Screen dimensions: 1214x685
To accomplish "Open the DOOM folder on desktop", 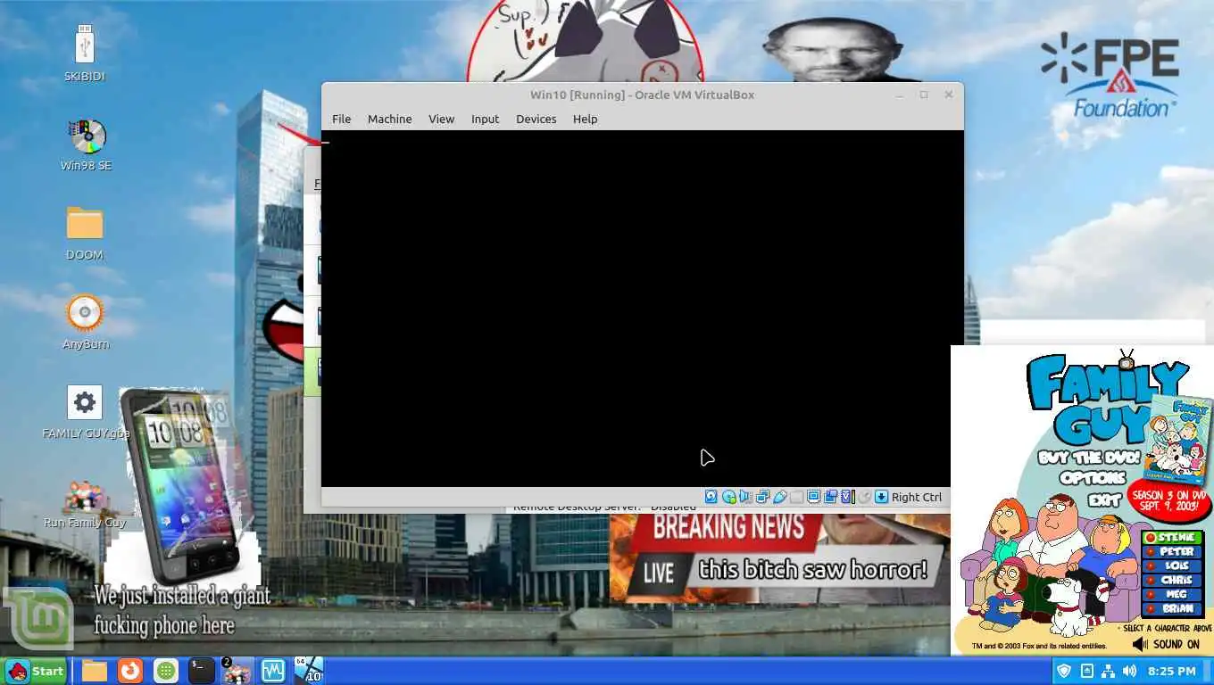I will (x=85, y=223).
